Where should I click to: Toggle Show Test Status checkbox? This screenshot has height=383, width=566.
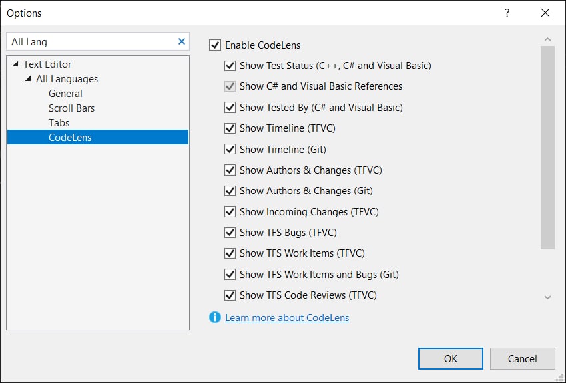[x=230, y=66]
